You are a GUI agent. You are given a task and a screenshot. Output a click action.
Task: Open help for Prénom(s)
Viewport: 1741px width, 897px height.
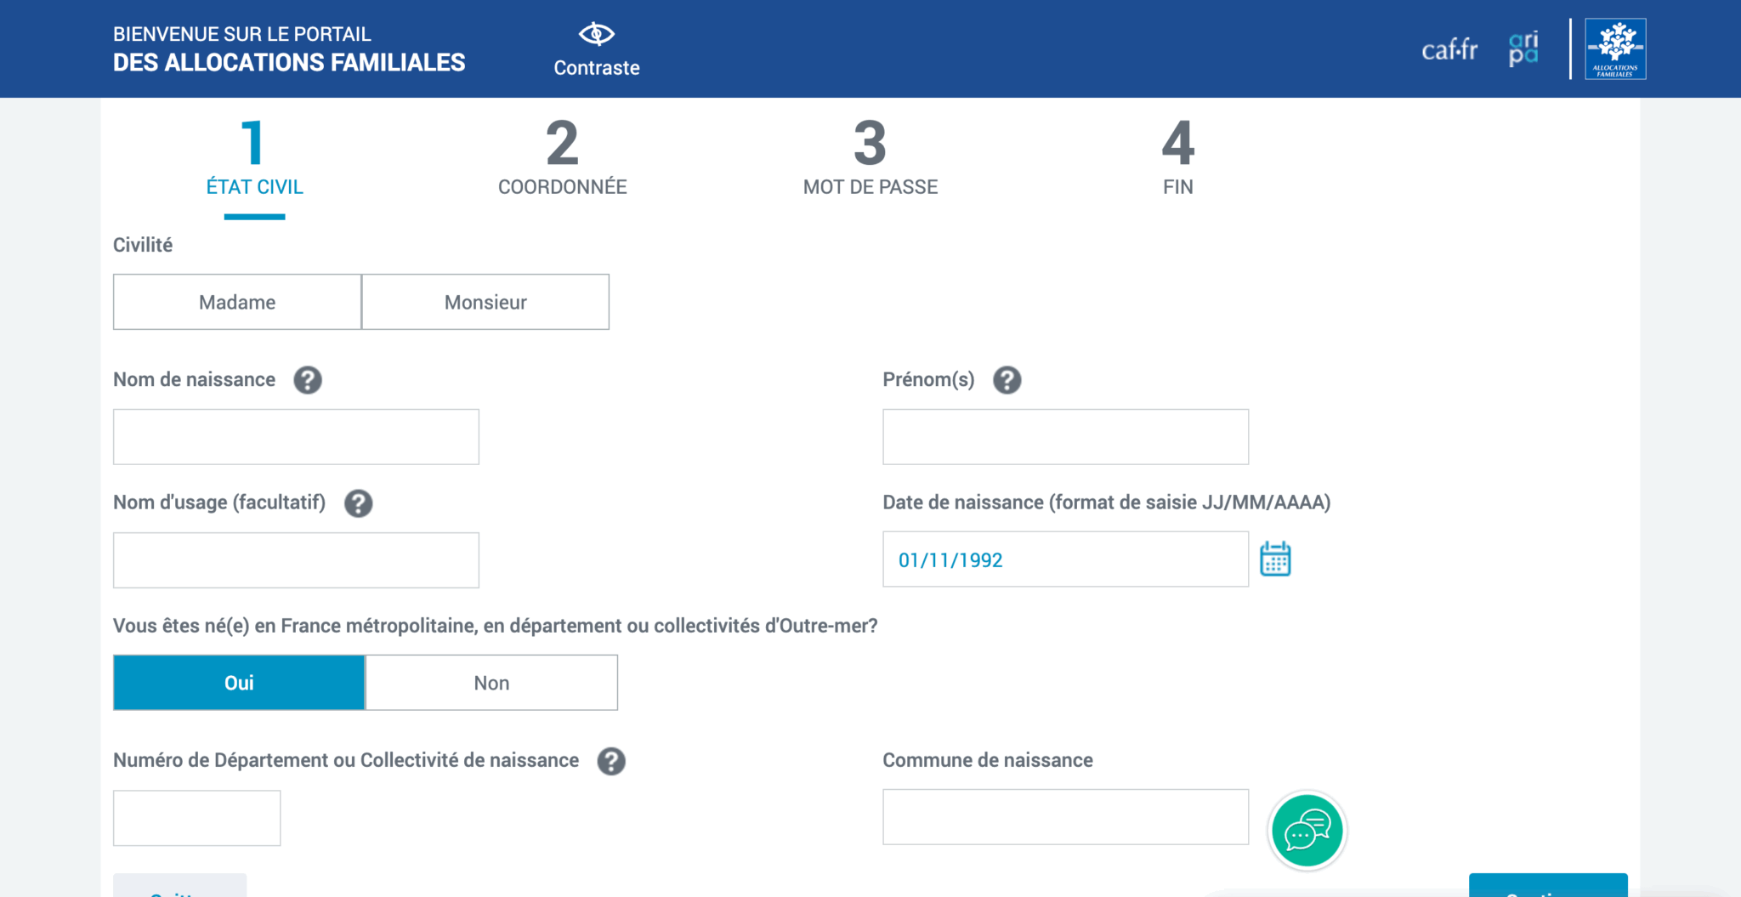click(x=1007, y=380)
